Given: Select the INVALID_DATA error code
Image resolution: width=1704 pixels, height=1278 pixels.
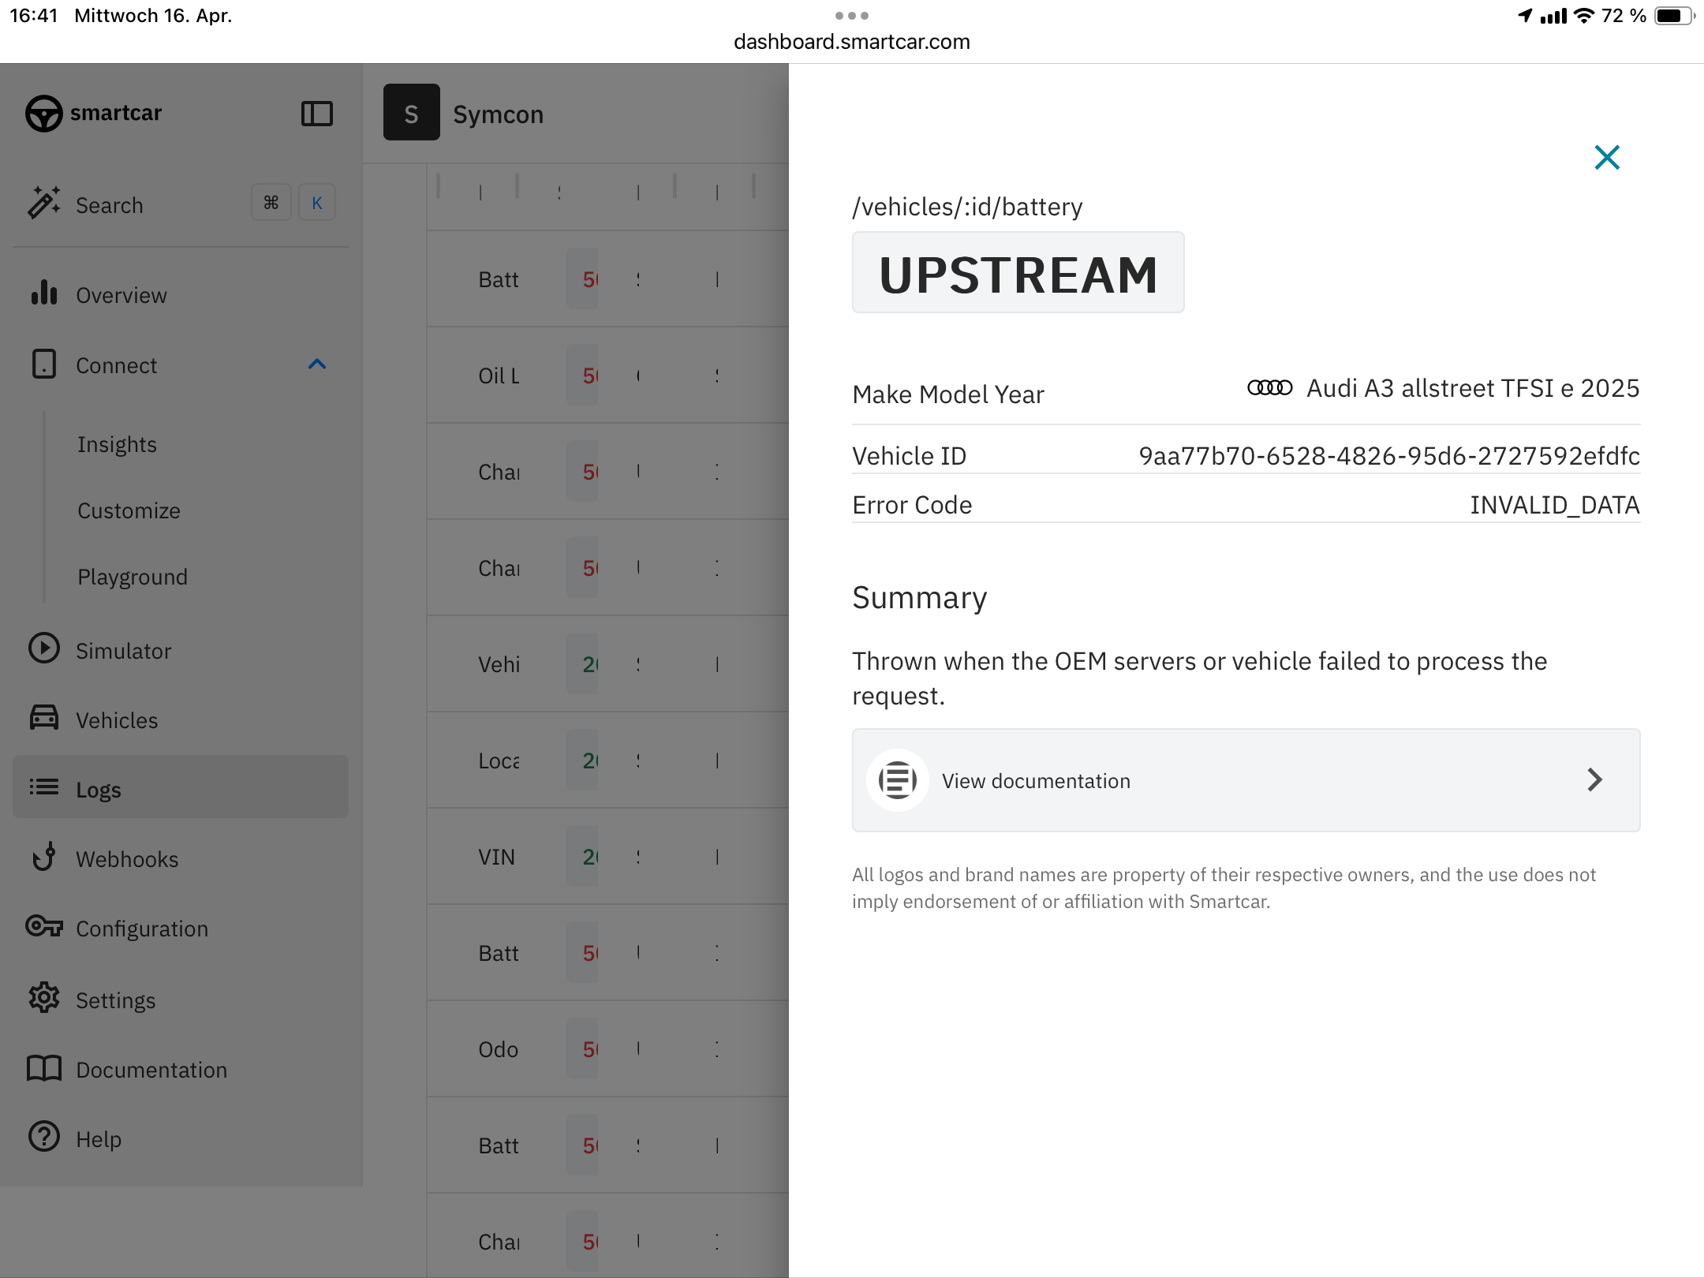Looking at the screenshot, I should pyautogui.click(x=1555, y=505).
